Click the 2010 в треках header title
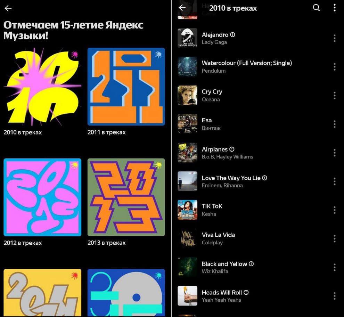This screenshot has width=344, height=317. click(233, 8)
